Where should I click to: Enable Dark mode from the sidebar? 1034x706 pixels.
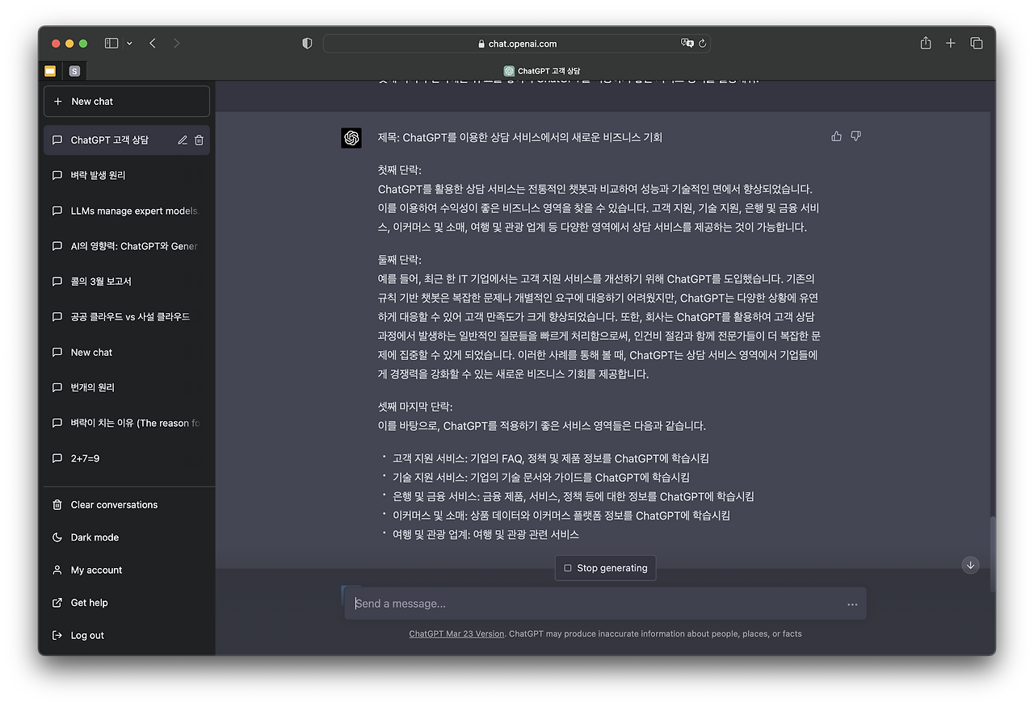click(x=95, y=537)
